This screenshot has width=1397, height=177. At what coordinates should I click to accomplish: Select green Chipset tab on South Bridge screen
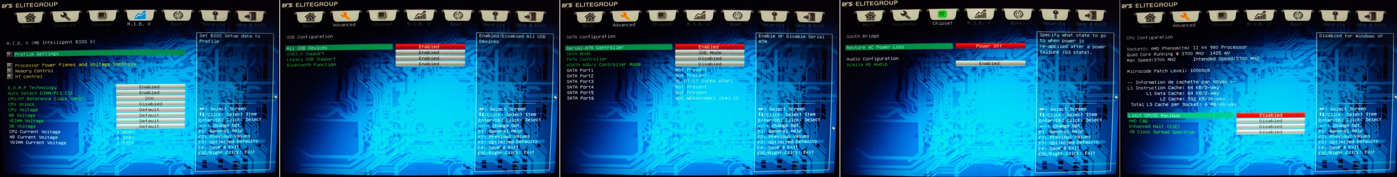pyautogui.click(x=942, y=17)
